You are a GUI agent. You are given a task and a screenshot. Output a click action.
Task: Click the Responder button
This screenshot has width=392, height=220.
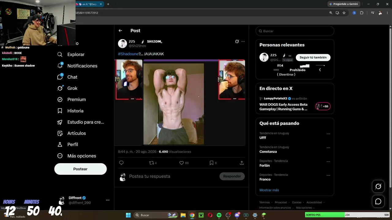point(232,176)
